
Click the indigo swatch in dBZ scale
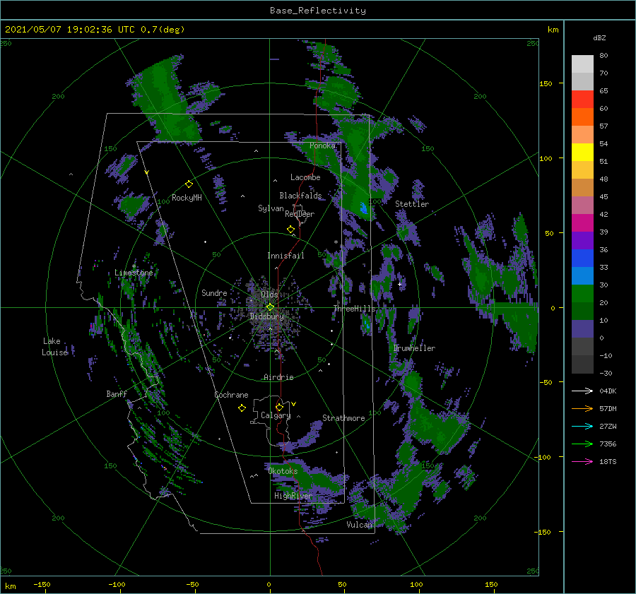pyautogui.click(x=582, y=329)
